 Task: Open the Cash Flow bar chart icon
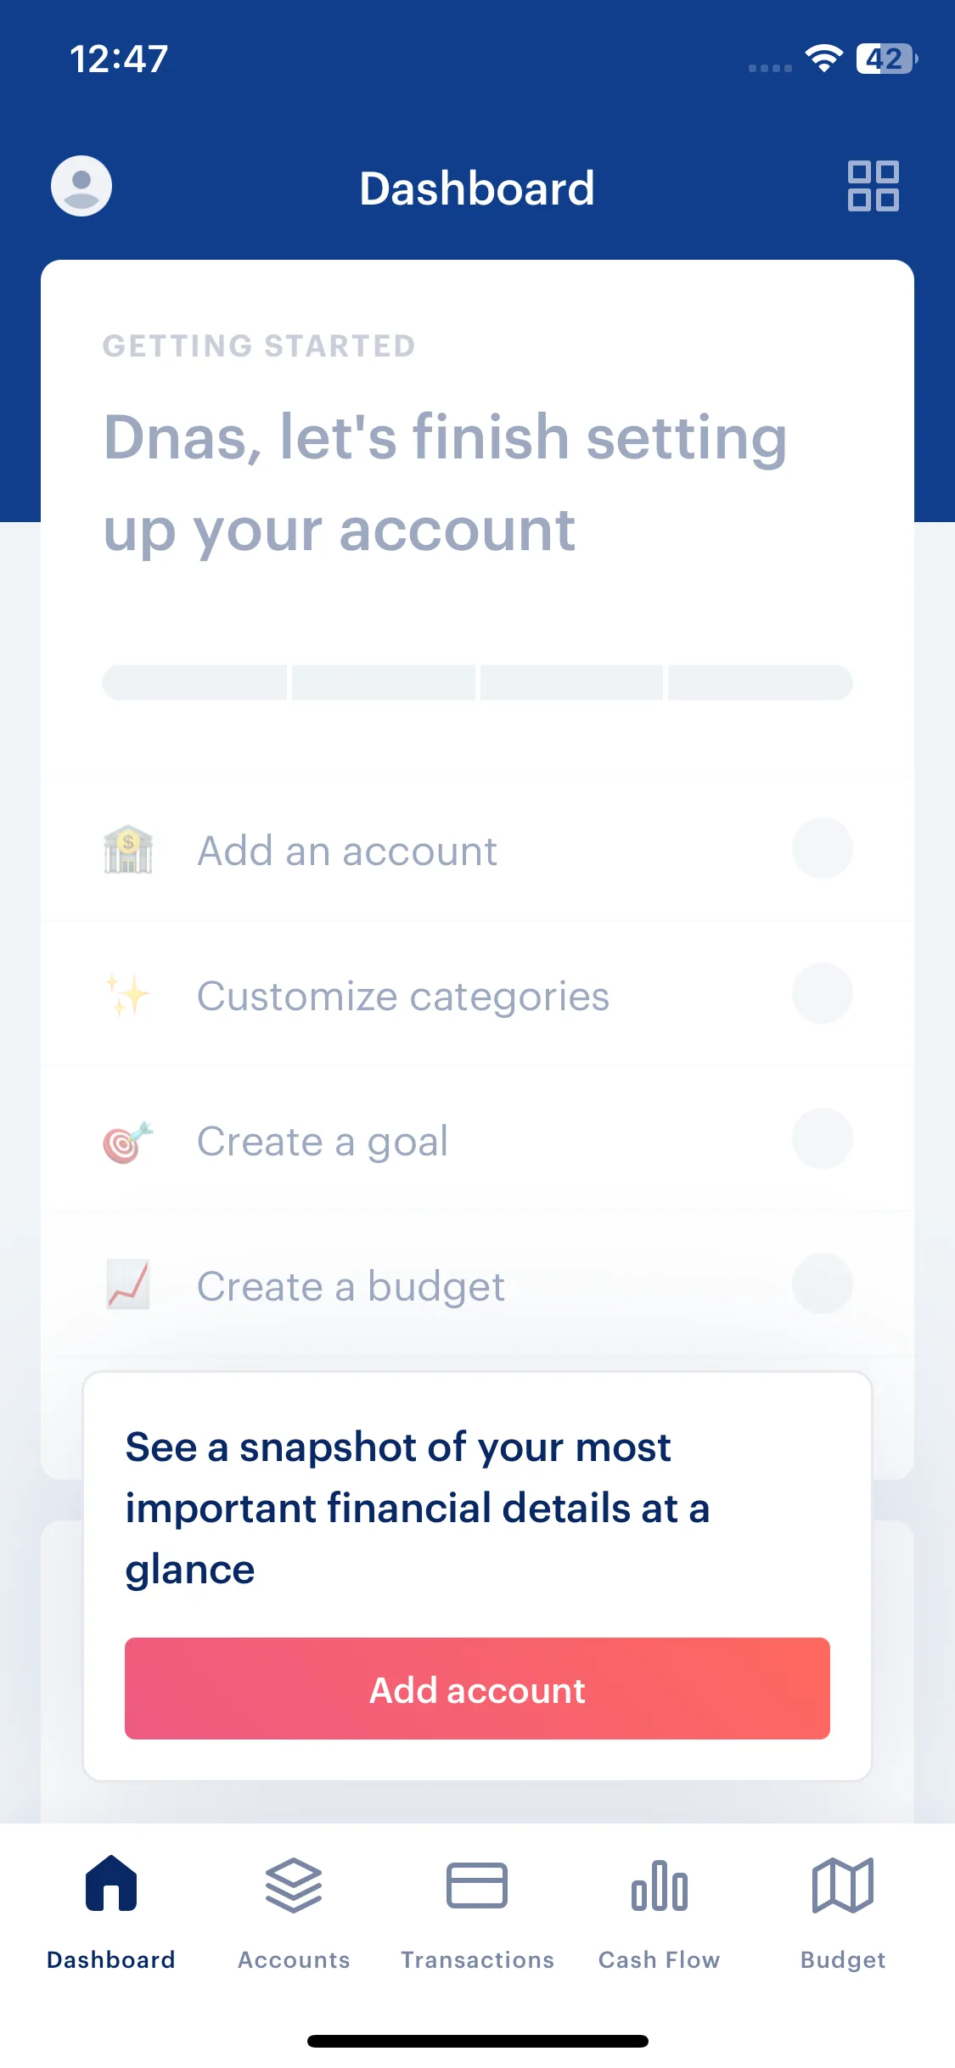point(660,1885)
